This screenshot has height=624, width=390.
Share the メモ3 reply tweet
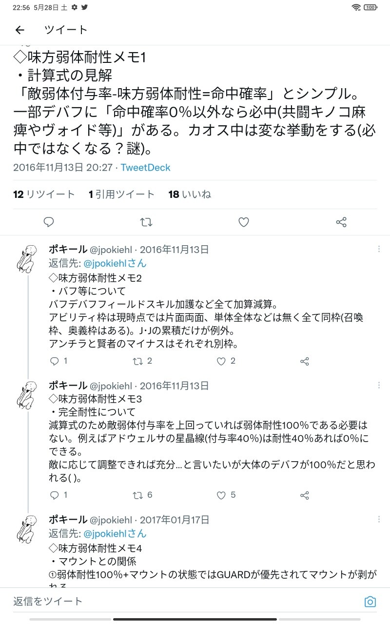click(305, 495)
